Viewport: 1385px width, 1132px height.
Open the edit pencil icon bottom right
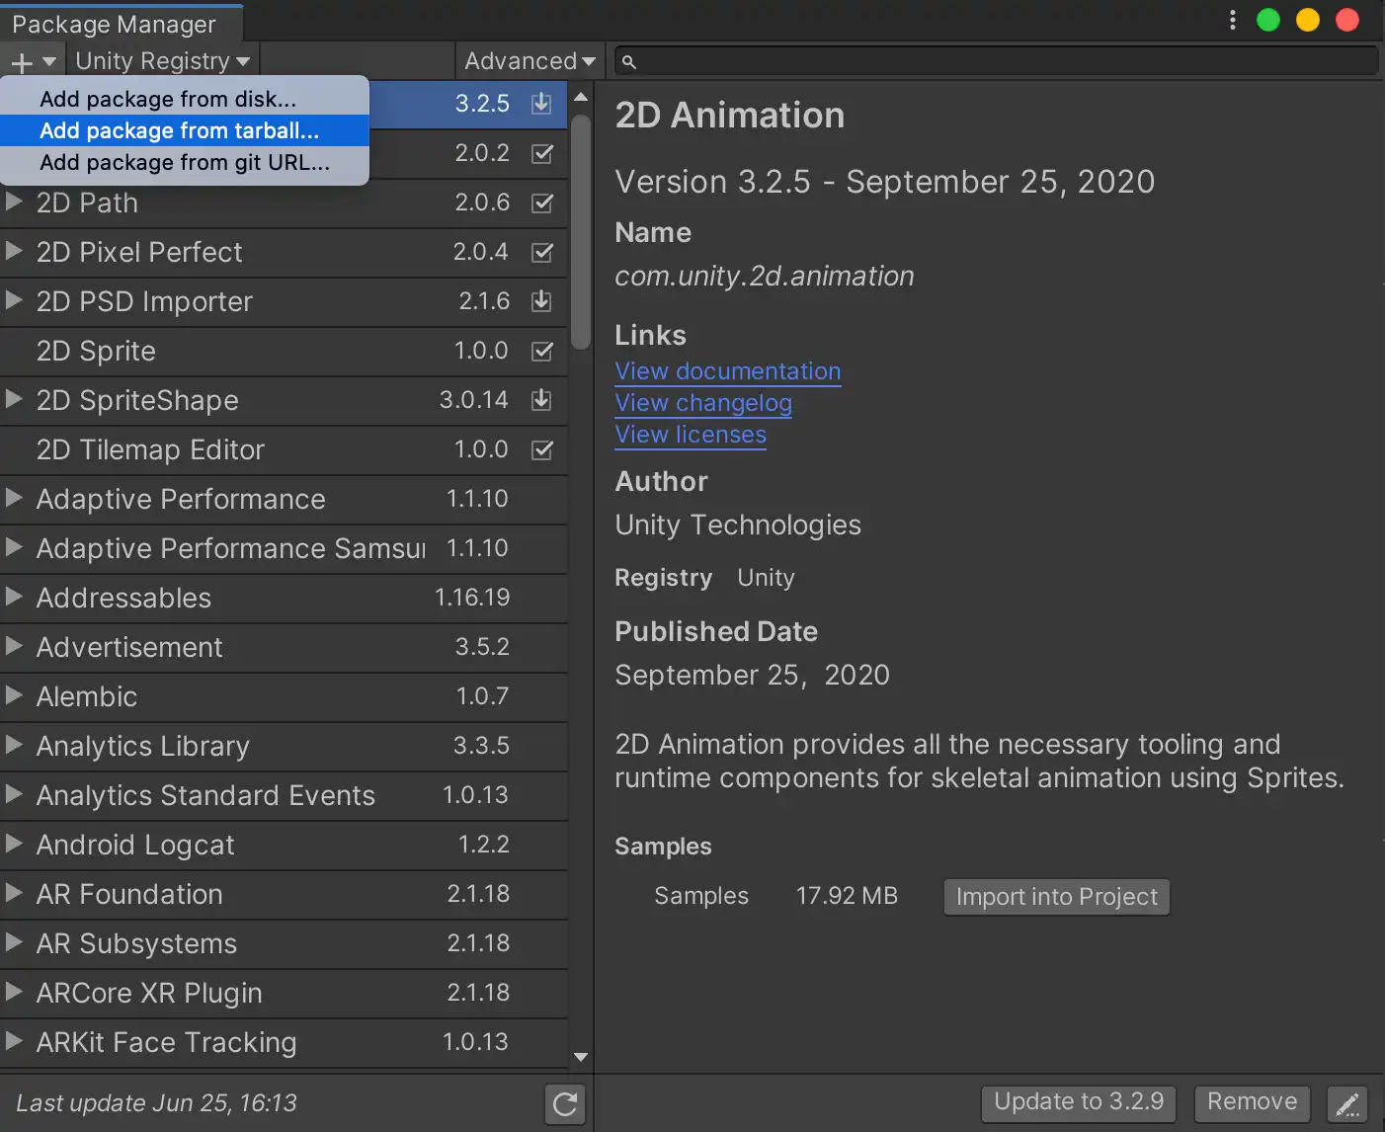point(1347,1103)
